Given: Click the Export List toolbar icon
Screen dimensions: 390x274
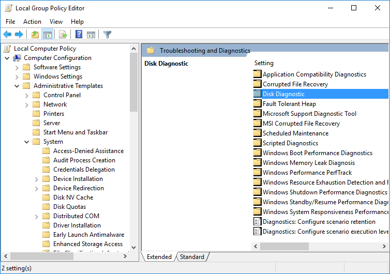Looking at the screenshot, I should pyautogui.click(x=63, y=35).
